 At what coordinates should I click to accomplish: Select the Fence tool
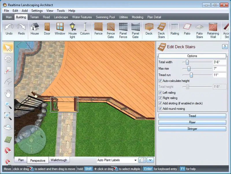[x=98, y=29]
